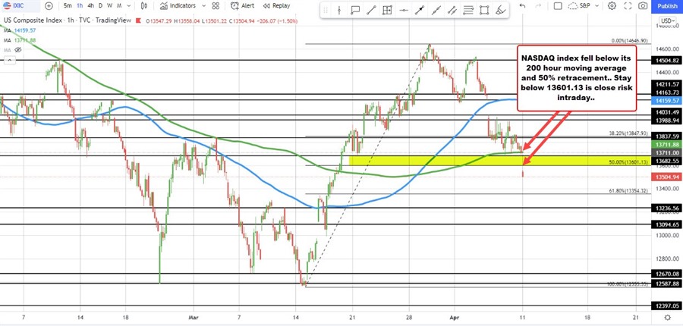Select the eraser tool
The width and height of the screenshot is (683, 326).
(x=501, y=11)
